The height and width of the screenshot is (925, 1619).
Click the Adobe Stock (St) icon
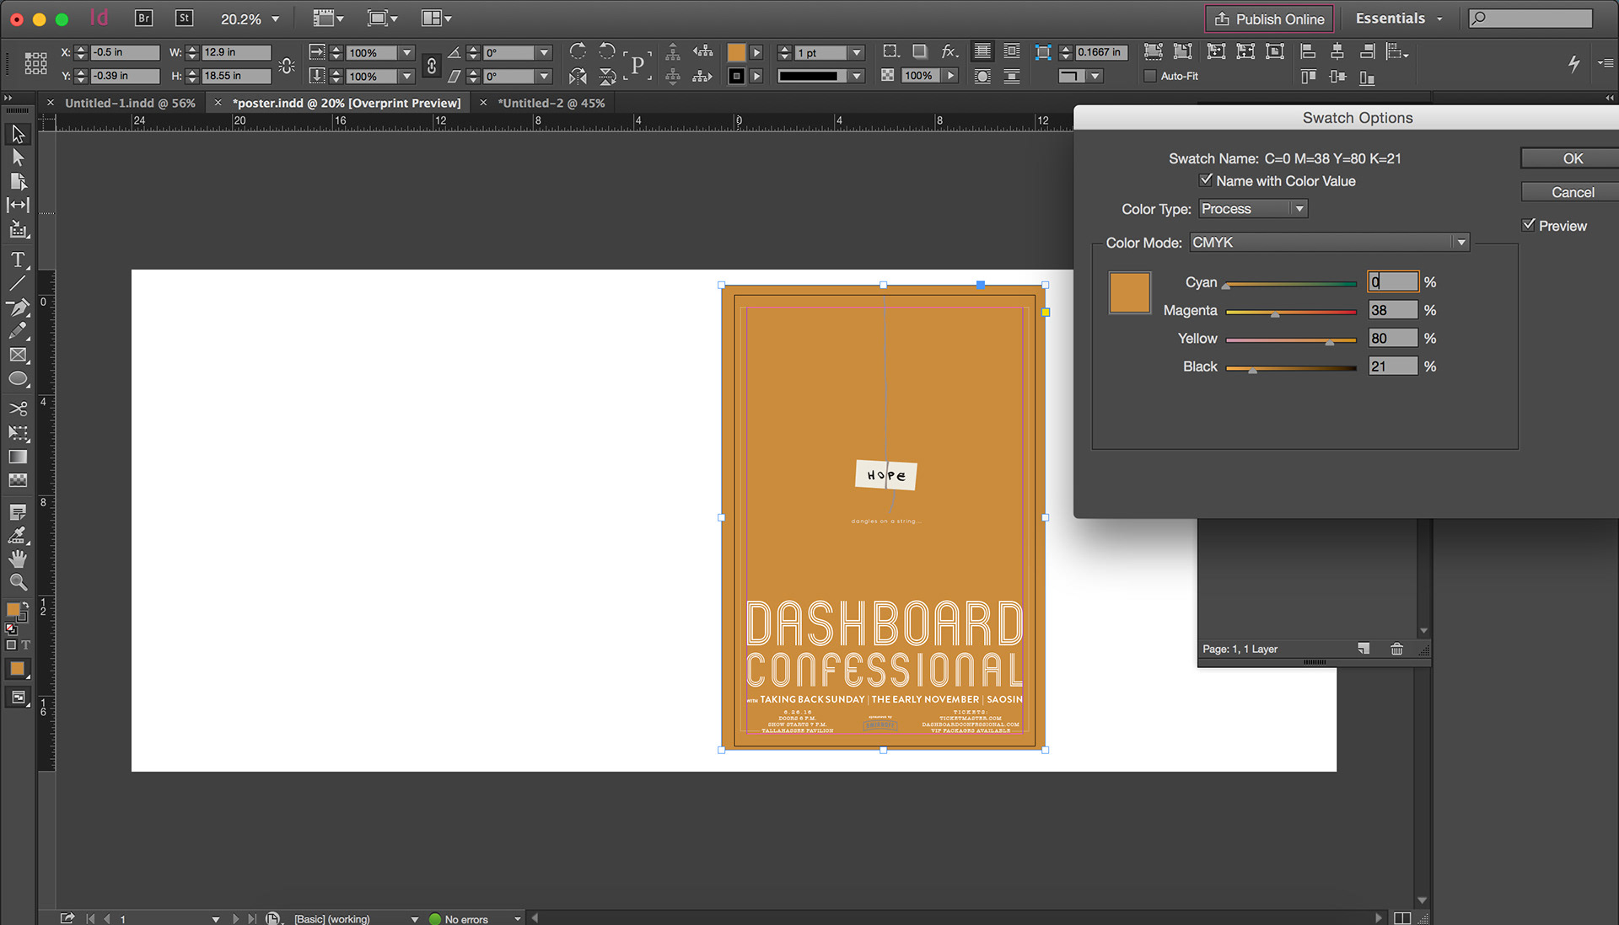(184, 18)
